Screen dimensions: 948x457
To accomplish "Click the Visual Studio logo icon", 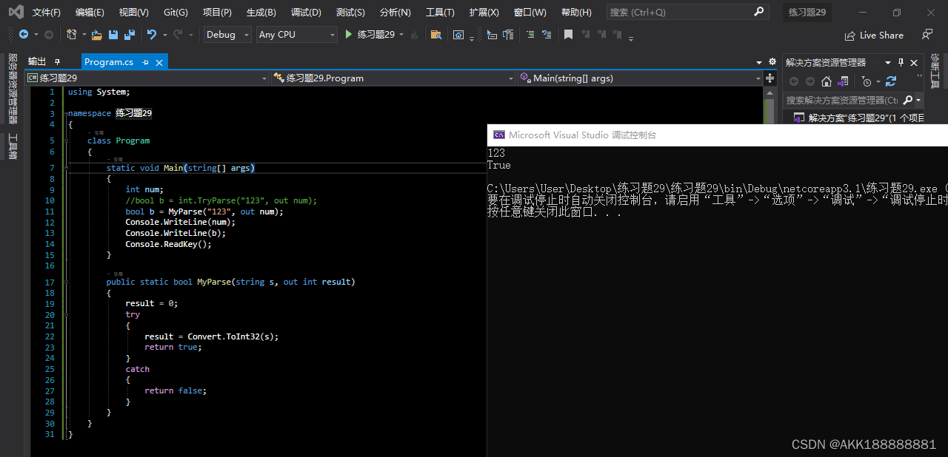I will pyautogui.click(x=16, y=12).
